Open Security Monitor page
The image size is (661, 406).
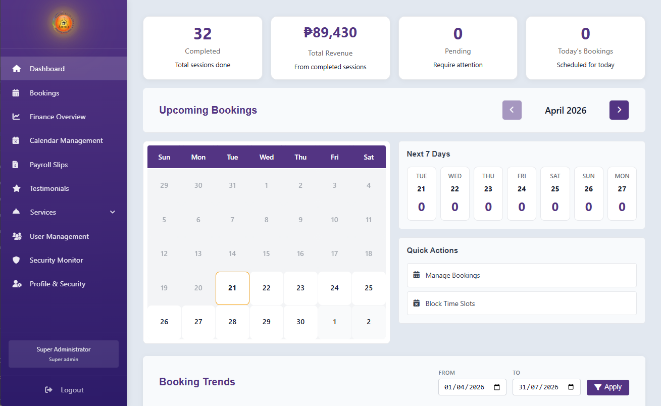coord(64,260)
